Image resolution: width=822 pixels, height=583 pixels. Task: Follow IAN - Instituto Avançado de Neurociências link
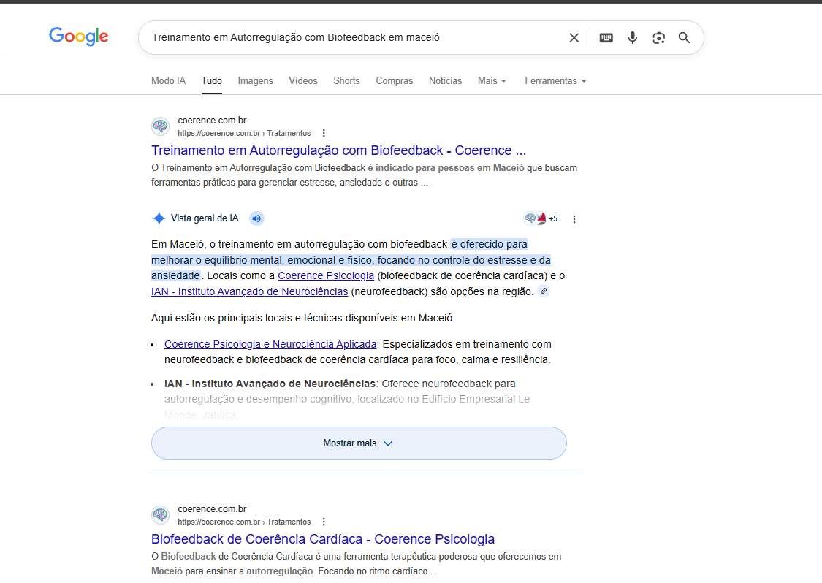tap(250, 291)
